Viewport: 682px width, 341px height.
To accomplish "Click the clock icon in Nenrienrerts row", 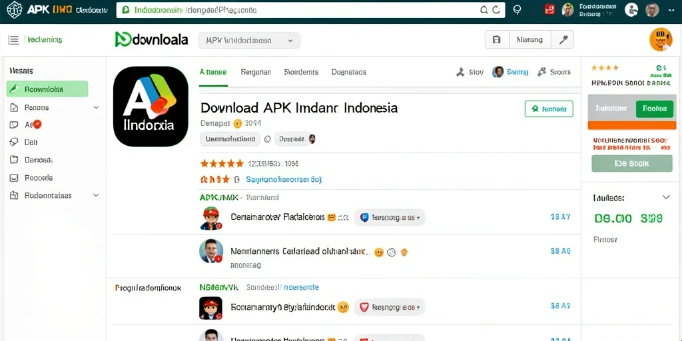I will click(391, 252).
